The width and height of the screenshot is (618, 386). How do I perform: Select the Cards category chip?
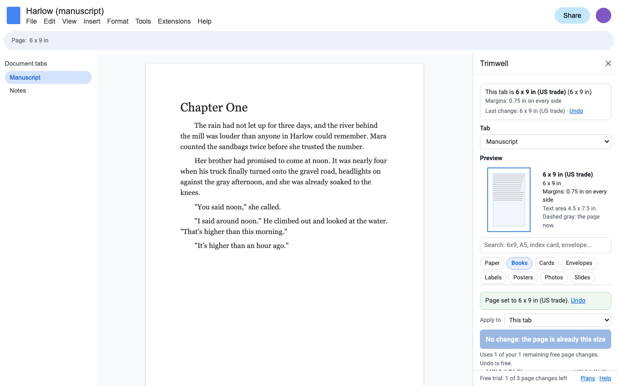tap(547, 263)
